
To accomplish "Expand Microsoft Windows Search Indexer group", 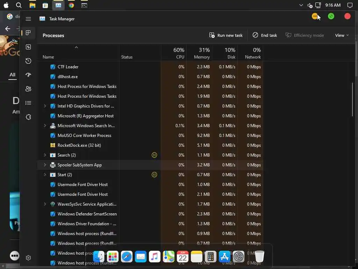I will coord(45,126).
